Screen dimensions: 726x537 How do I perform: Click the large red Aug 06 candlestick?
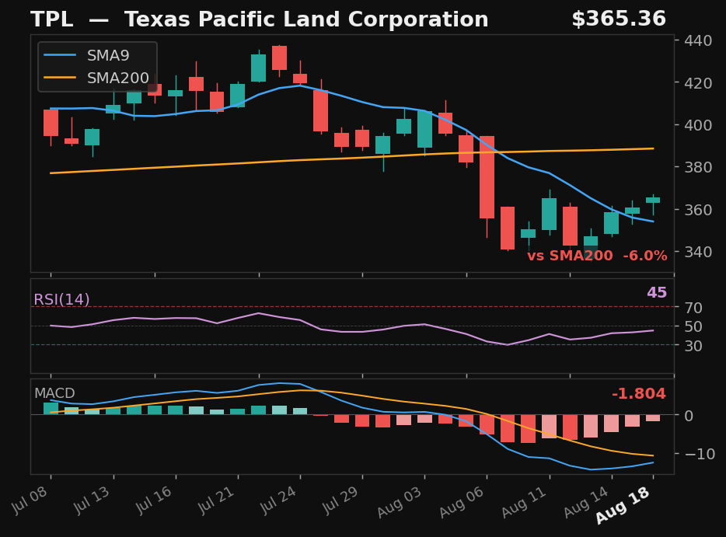(x=487, y=177)
